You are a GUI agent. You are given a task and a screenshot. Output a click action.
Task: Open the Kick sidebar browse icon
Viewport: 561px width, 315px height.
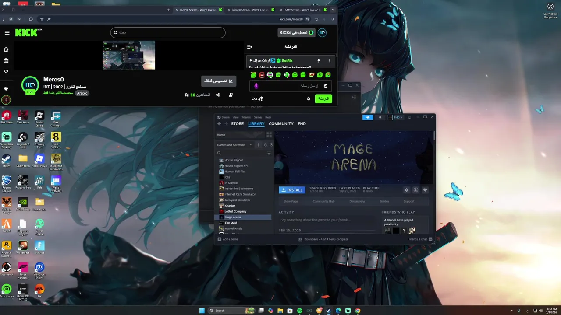pyautogui.click(x=6, y=60)
